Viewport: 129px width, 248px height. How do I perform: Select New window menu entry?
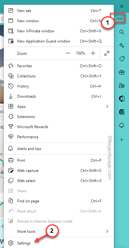pyautogui.click(x=59, y=21)
